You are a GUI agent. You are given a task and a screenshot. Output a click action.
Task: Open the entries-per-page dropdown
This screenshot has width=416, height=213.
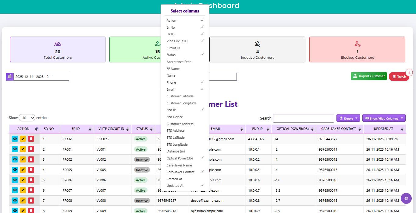(x=27, y=118)
